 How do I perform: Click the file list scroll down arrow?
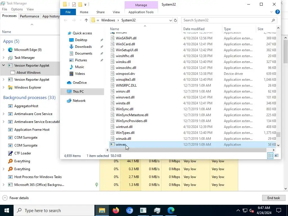[x=278, y=145]
